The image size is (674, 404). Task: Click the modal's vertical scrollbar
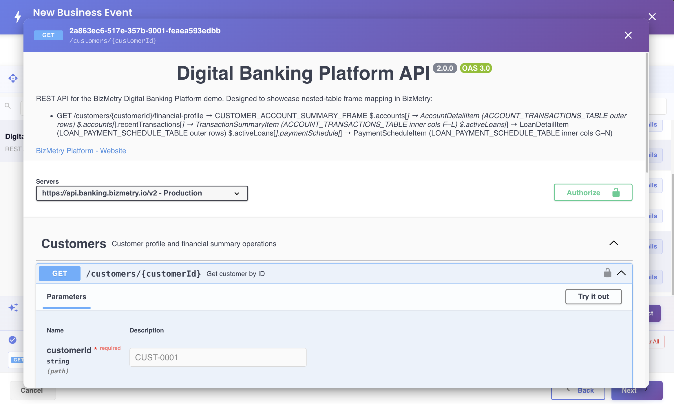[x=647, y=113]
